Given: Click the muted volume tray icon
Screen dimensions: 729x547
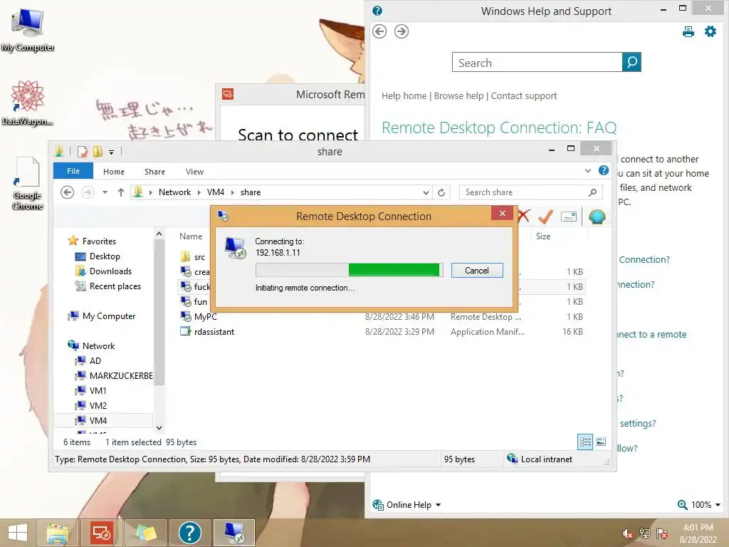Looking at the screenshot, I should coord(627,533).
